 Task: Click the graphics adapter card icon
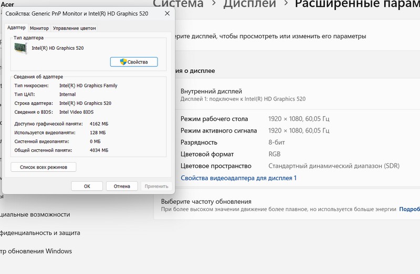point(22,48)
